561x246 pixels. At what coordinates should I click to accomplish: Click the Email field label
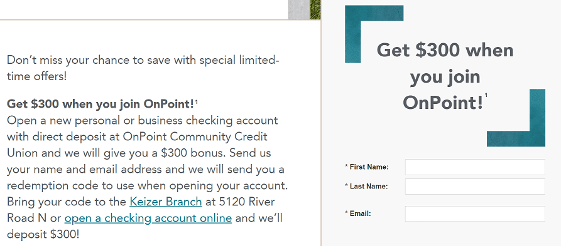(x=358, y=213)
